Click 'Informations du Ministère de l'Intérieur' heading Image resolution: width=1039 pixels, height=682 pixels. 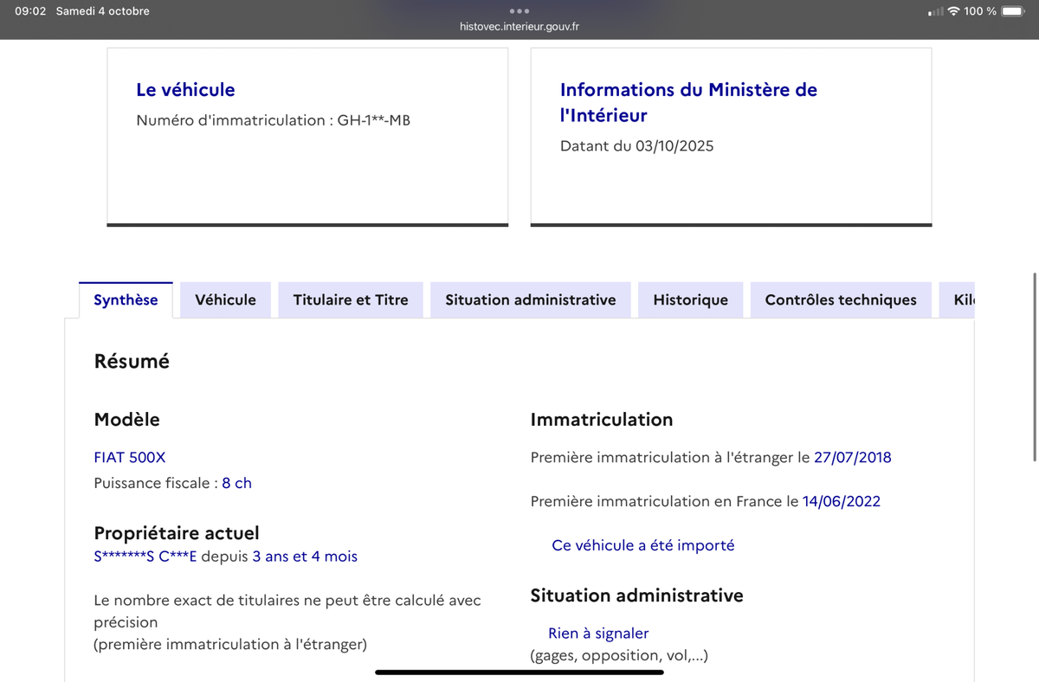(x=688, y=102)
